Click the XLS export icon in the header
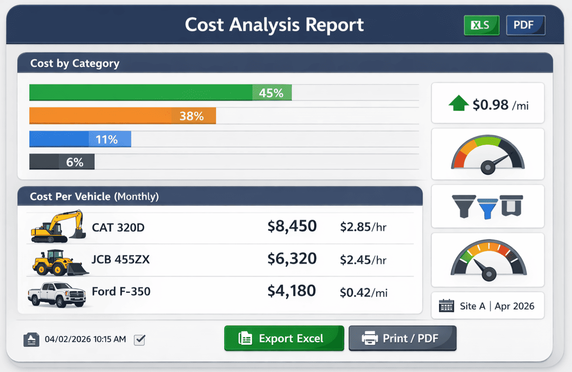This screenshot has width=572, height=372. [481, 25]
